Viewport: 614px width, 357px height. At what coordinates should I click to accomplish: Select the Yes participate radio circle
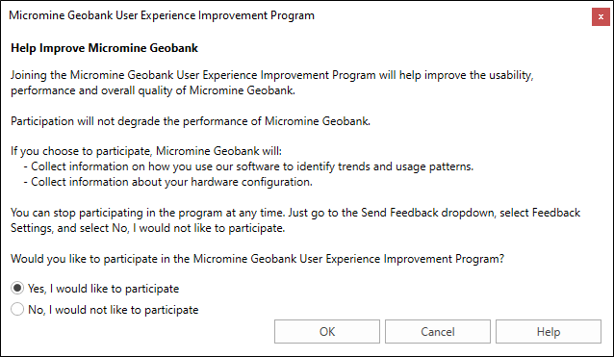click(x=17, y=288)
